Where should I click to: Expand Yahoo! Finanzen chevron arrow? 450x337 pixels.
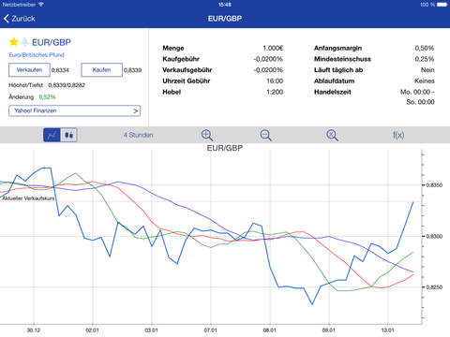[135, 110]
